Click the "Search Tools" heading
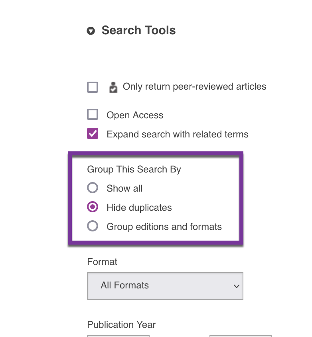The image size is (312, 337). tap(139, 30)
